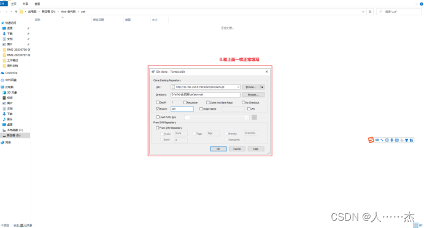Image resolution: width=424 pixels, height=228 pixels.
Task: Click OK in Git clone dialog
Action: pos(218,149)
